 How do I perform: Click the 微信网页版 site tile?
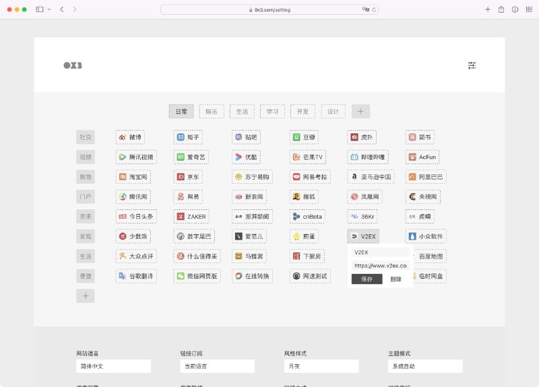pos(197,276)
